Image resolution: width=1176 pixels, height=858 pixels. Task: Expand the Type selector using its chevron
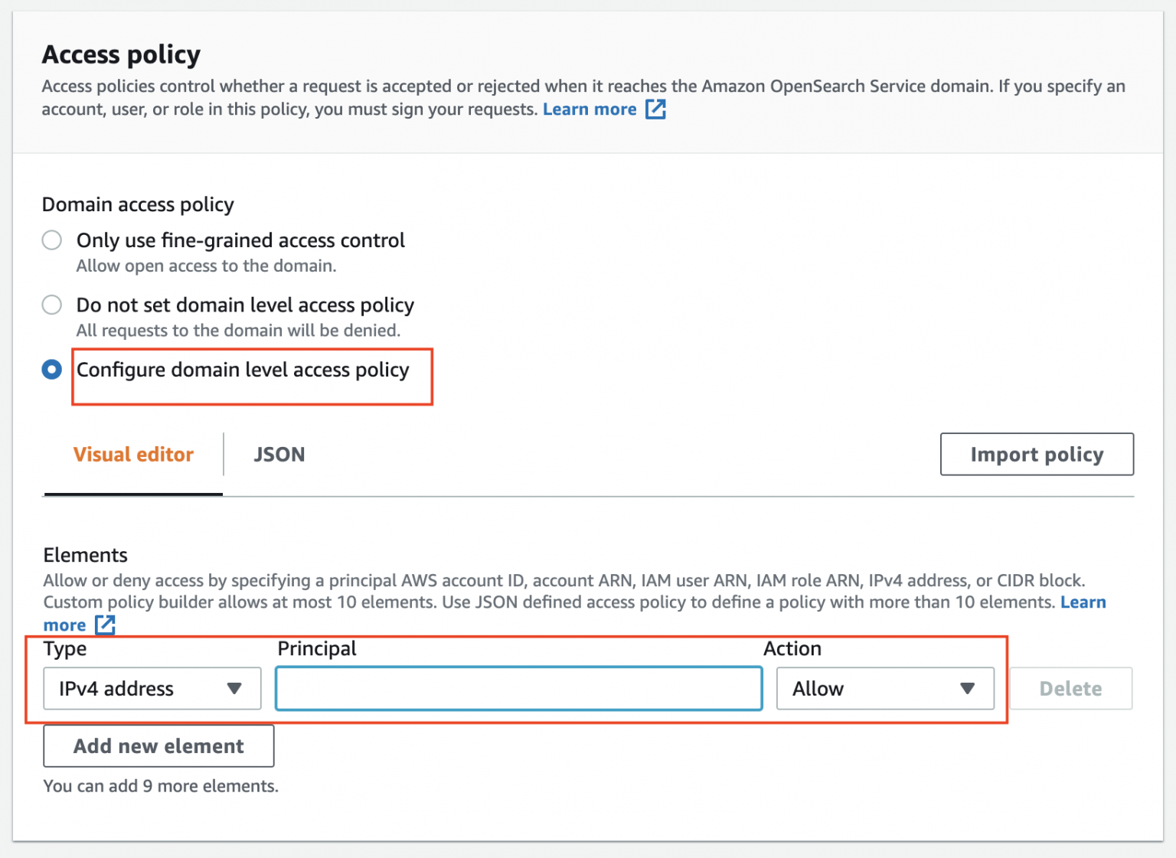[x=234, y=688]
